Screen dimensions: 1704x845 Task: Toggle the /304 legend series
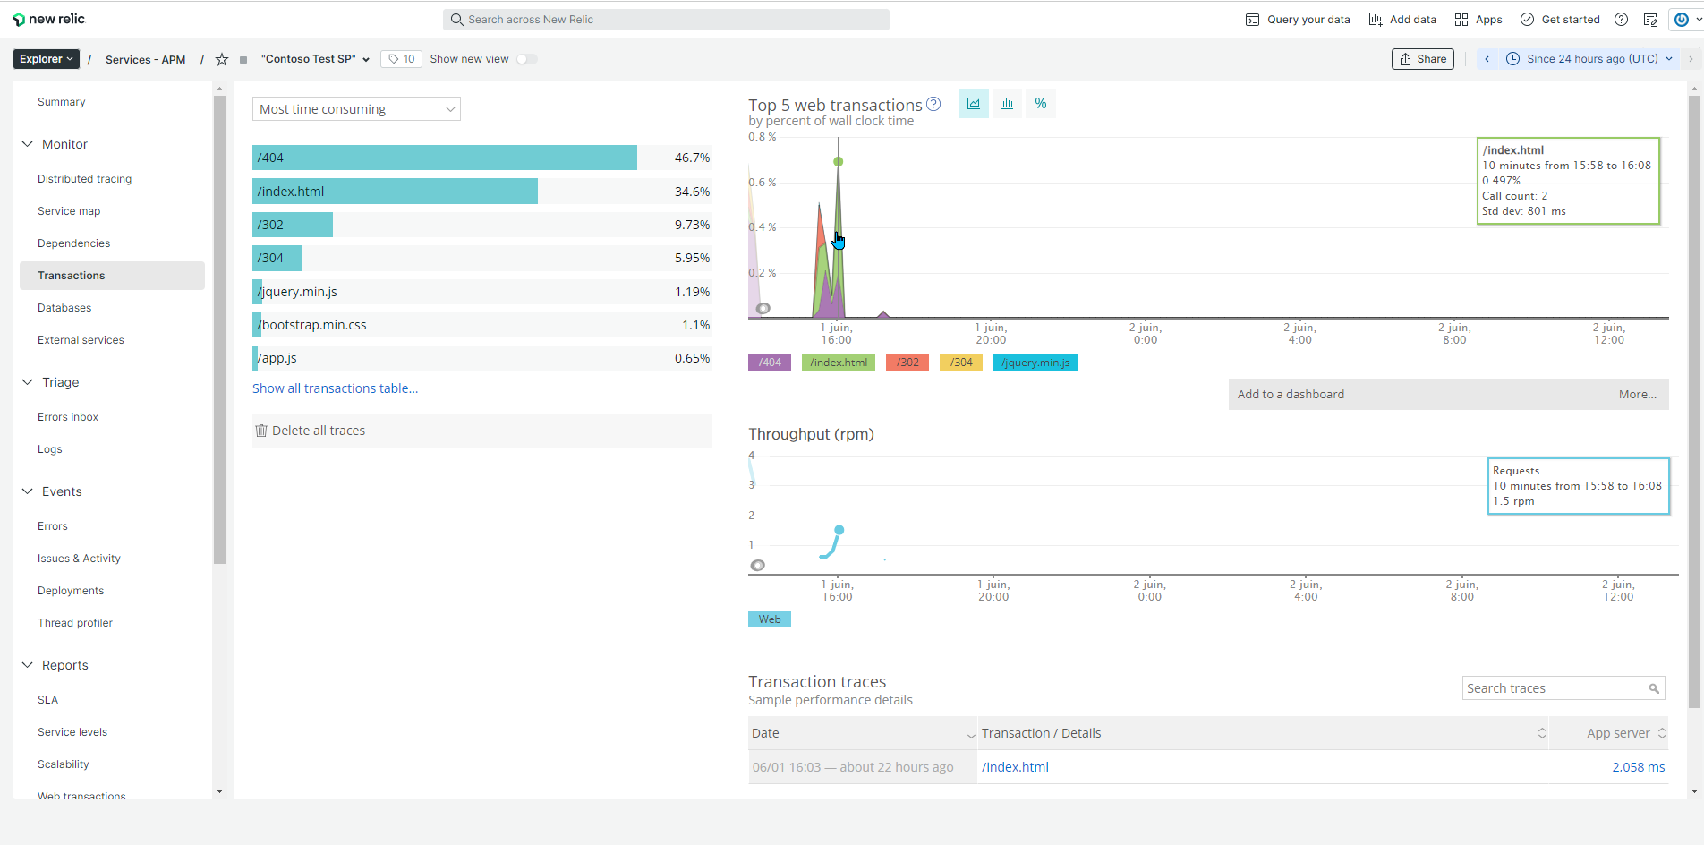click(x=961, y=363)
